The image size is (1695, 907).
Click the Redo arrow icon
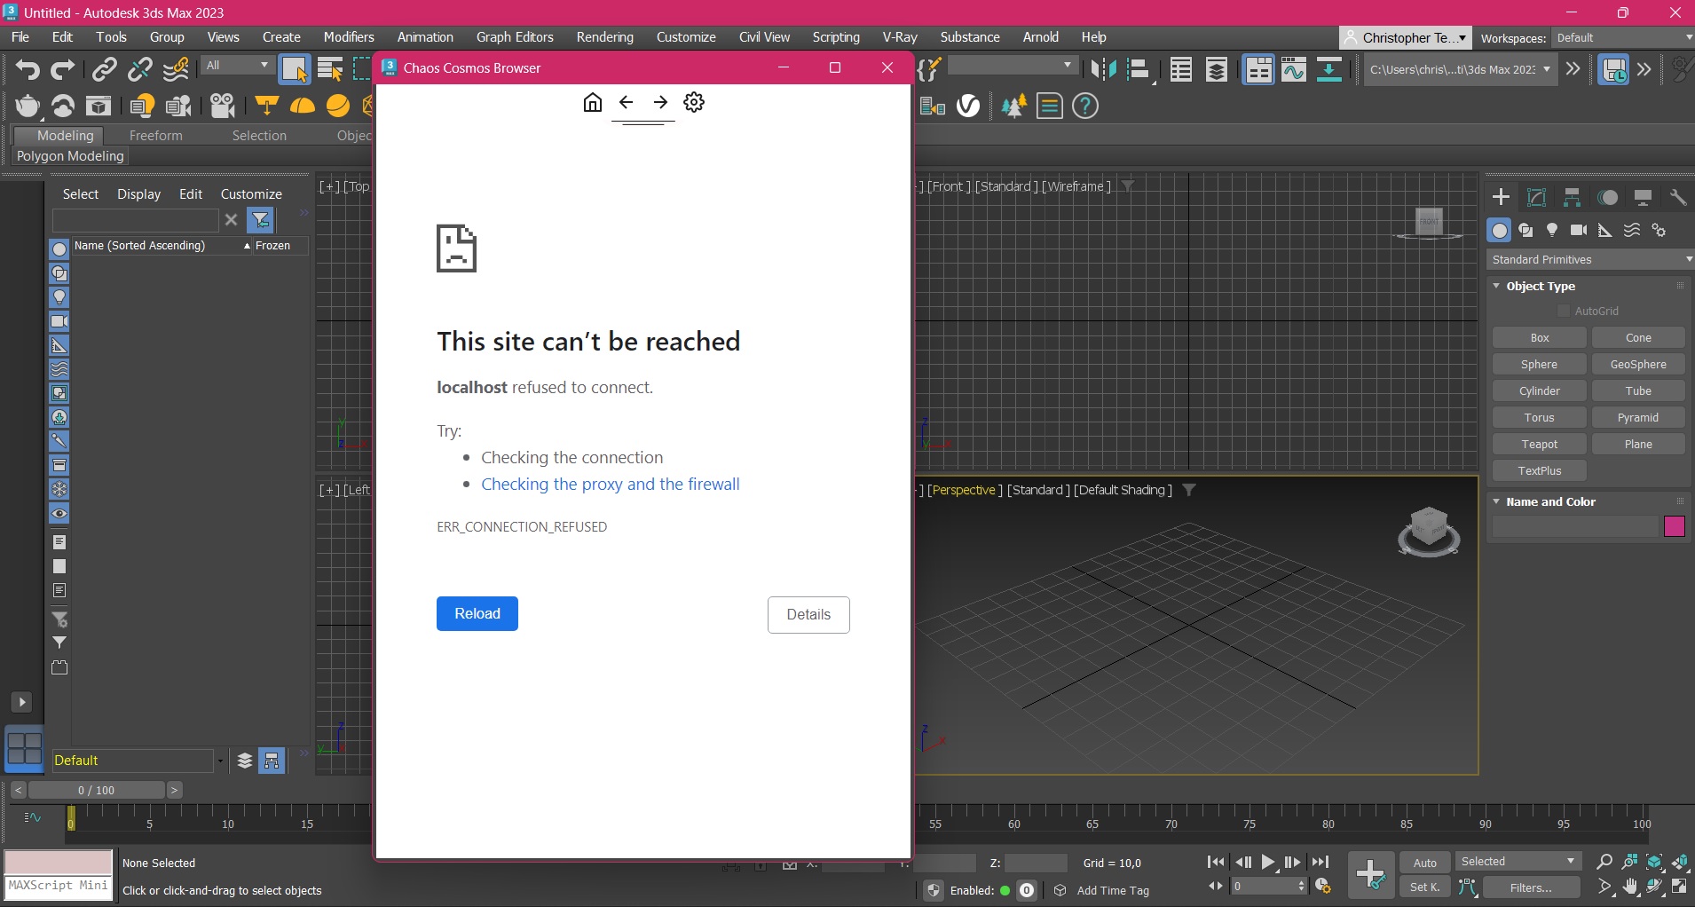[63, 69]
